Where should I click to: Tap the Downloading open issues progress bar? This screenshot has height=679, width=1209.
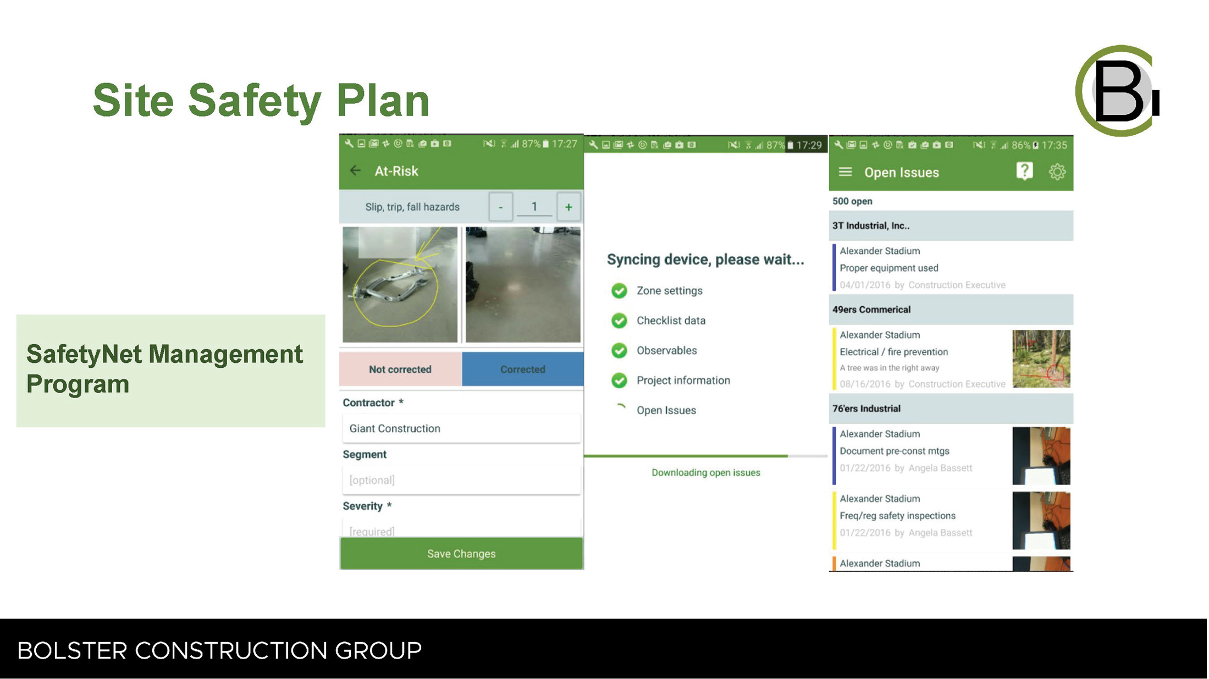(705, 456)
